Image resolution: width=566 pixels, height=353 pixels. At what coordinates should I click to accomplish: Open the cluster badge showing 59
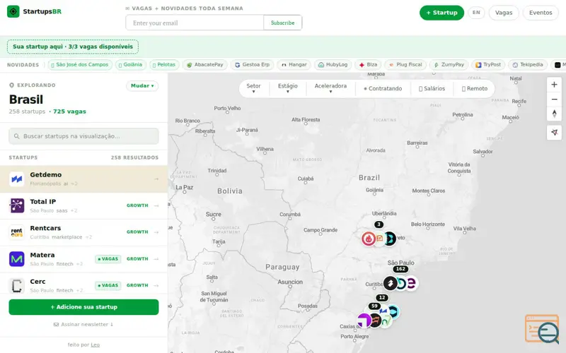374,306
